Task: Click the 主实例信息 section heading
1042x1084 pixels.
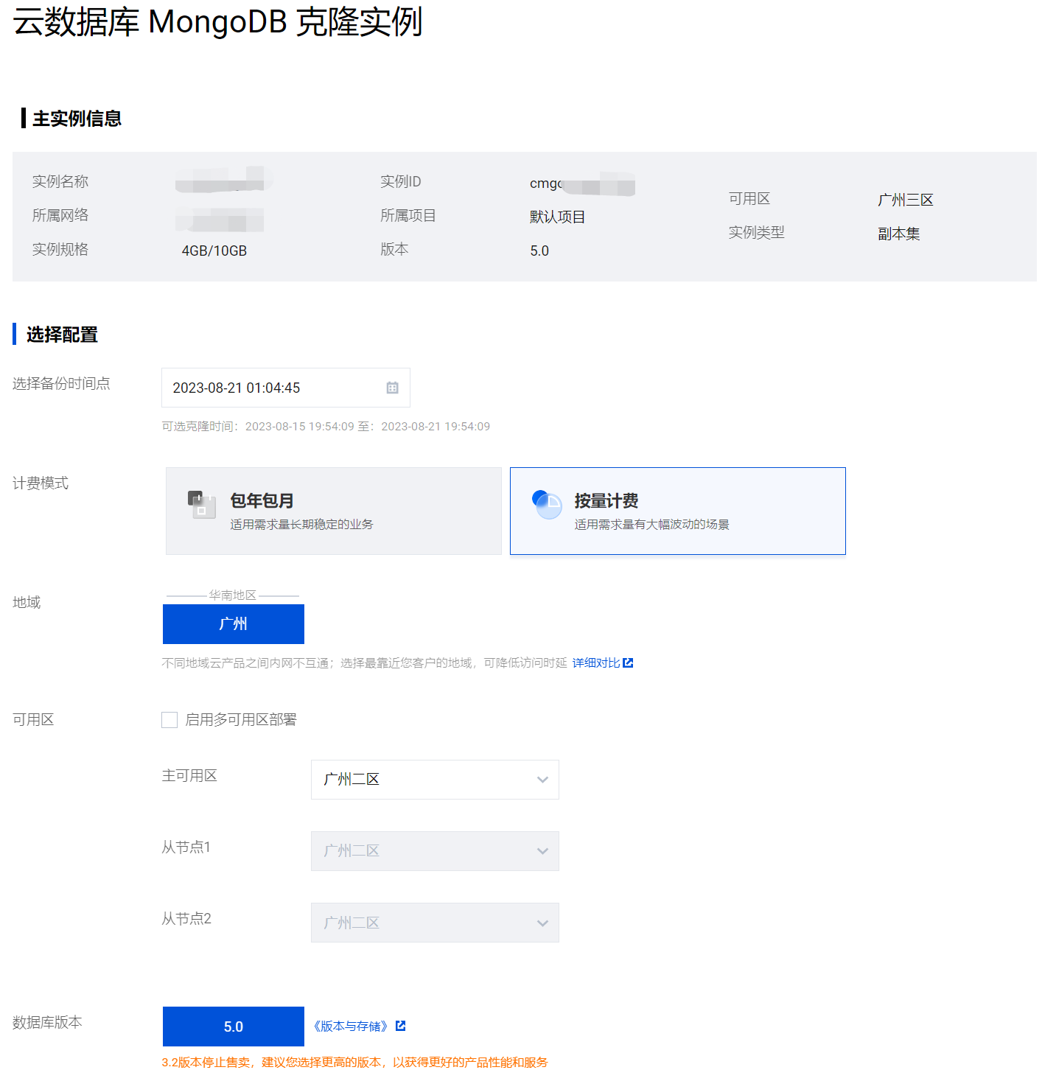Action: [77, 119]
